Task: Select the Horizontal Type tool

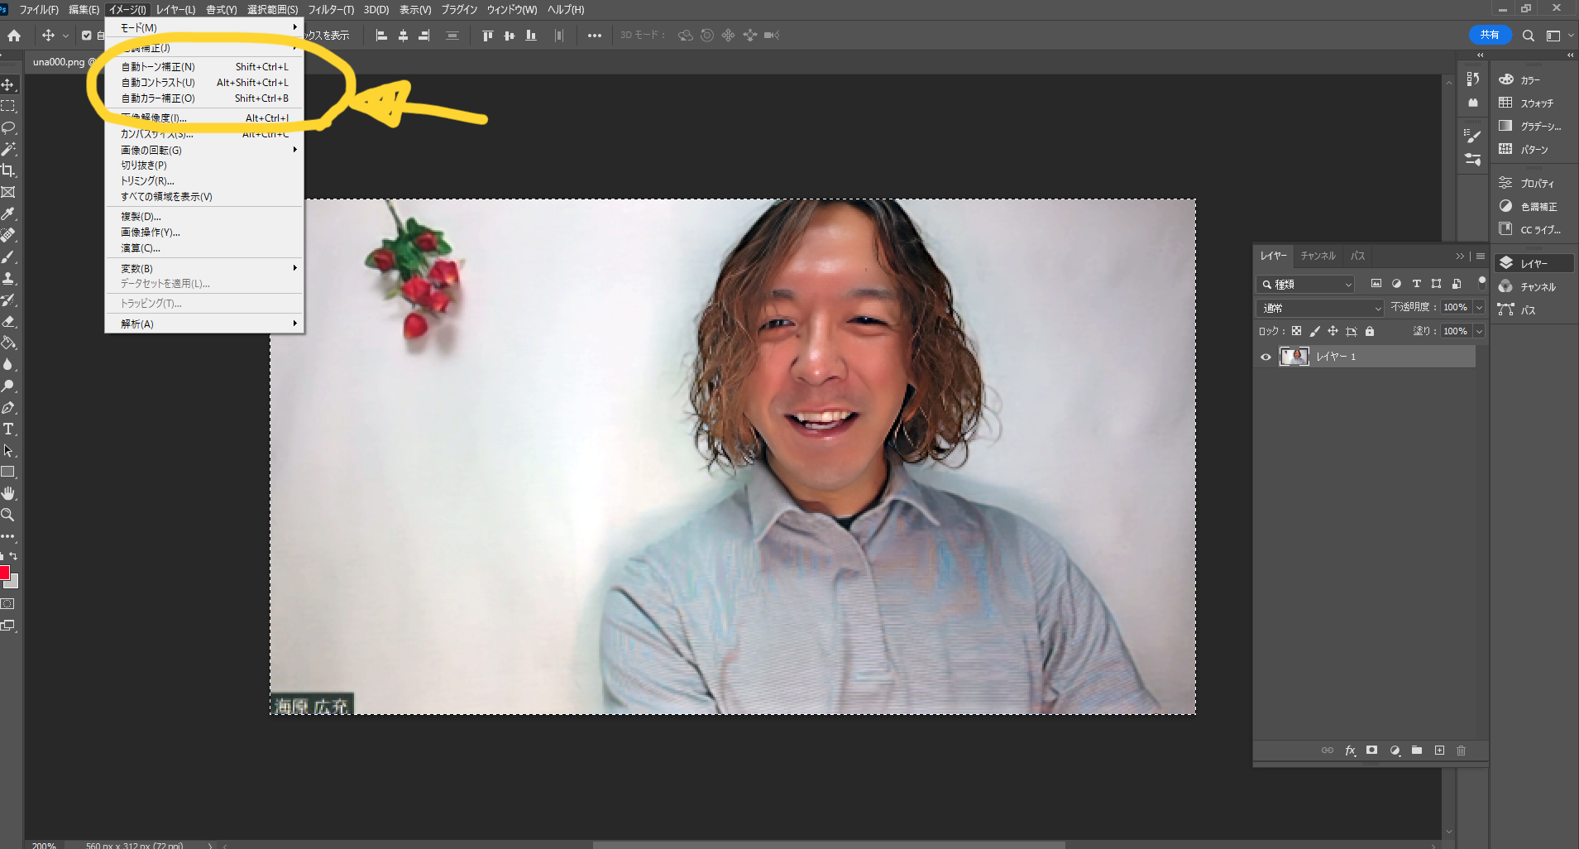Action: (8, 429)
